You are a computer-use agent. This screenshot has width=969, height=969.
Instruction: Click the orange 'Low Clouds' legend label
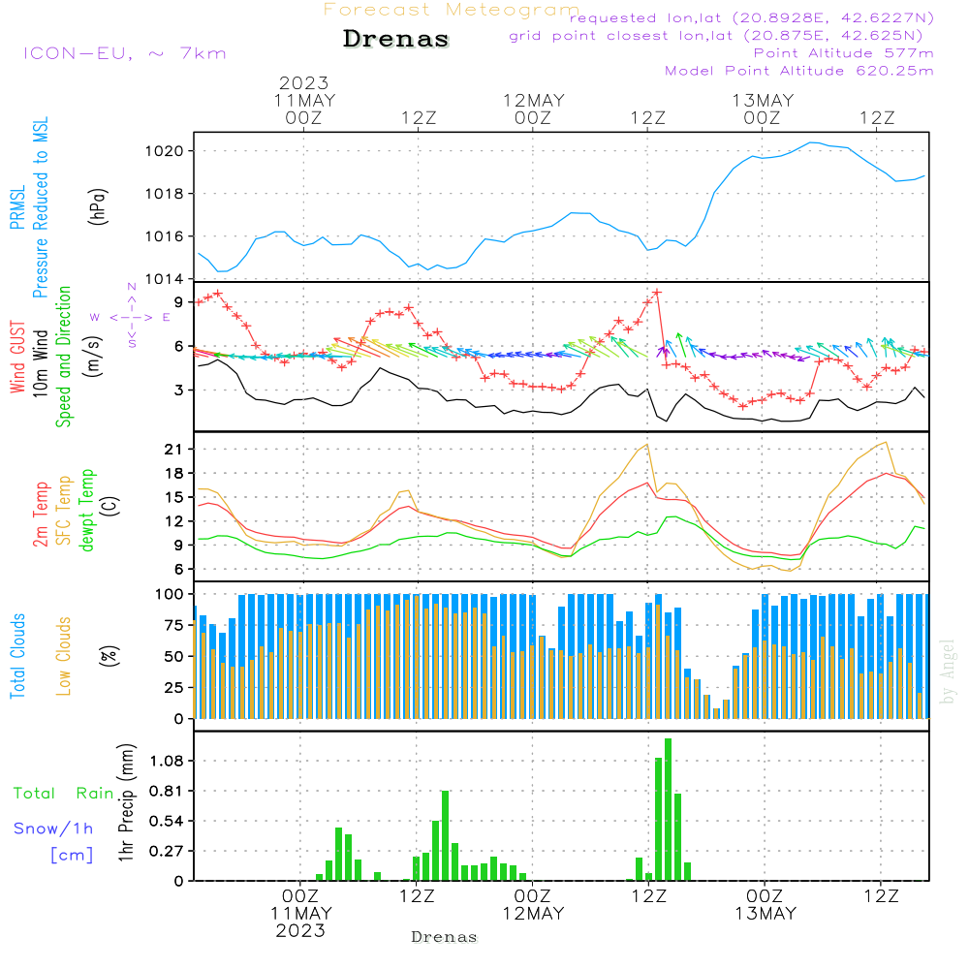coord(64,656)
